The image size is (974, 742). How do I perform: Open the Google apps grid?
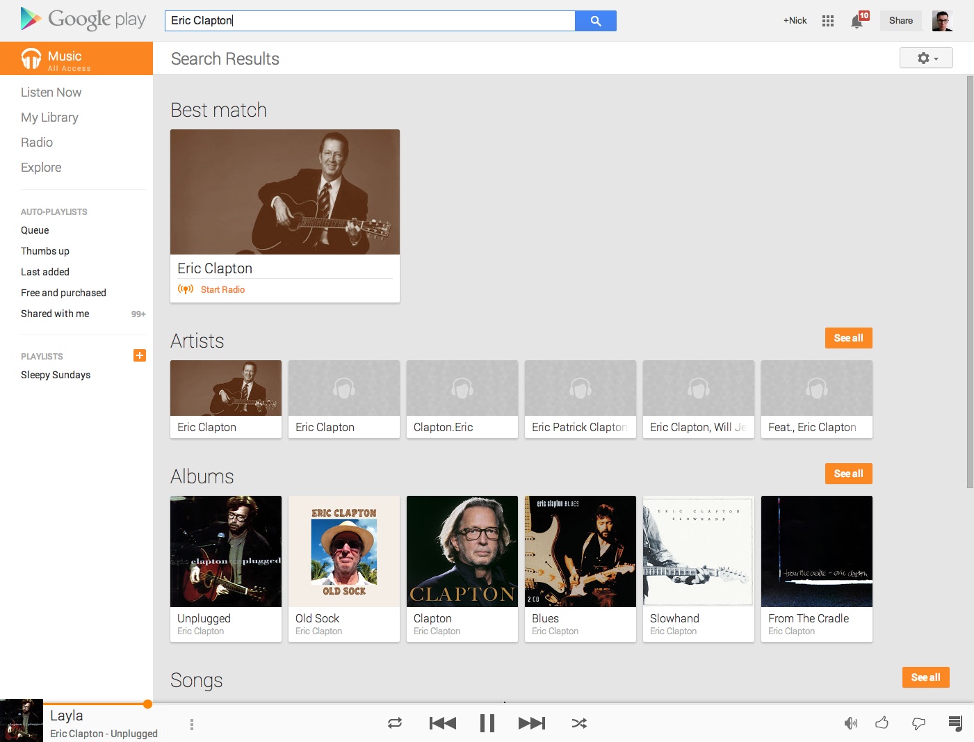point(827,21)
